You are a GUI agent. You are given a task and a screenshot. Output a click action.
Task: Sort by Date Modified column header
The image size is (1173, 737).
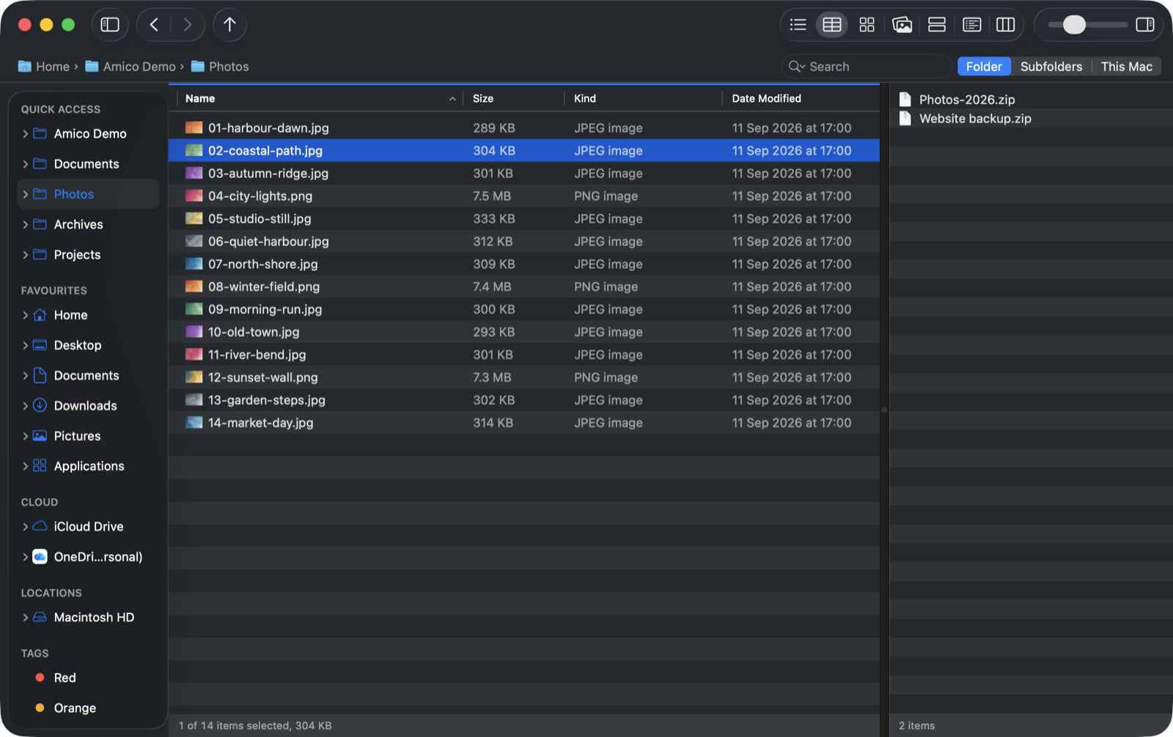point(801,98)
